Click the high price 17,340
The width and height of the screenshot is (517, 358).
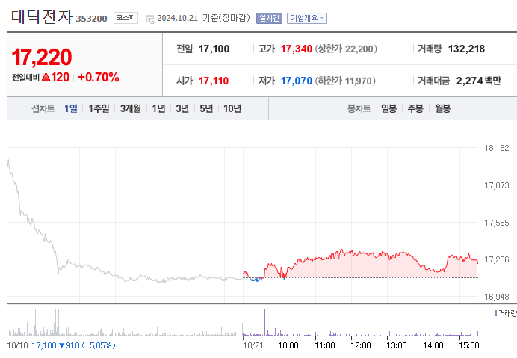[296, 49]
